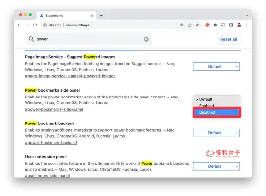Screen dimensions: 266x196
Task: Click the zoom magnifier icon in address bar
Action: pos(182,25)
